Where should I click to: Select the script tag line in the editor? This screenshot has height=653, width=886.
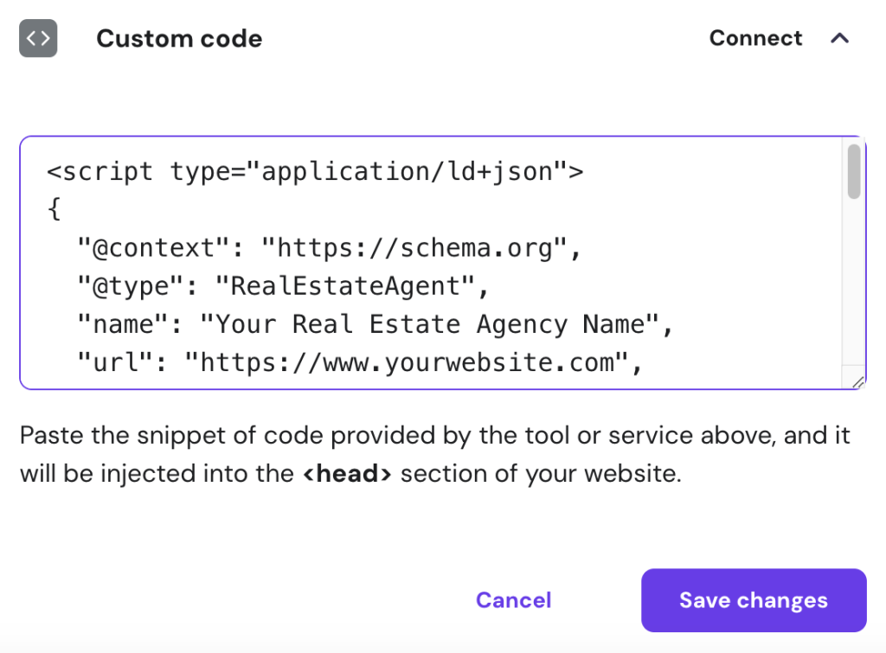pyautogui.click(x=315, y=170)
